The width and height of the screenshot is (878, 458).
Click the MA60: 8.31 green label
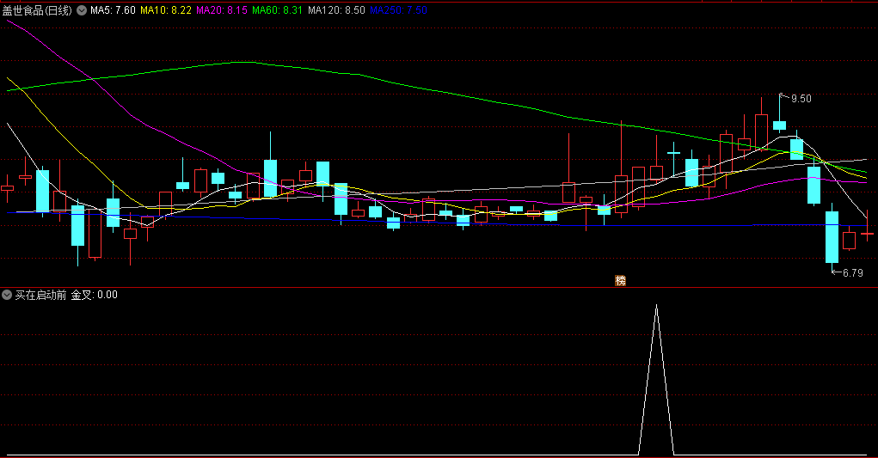tap(277, 10)
